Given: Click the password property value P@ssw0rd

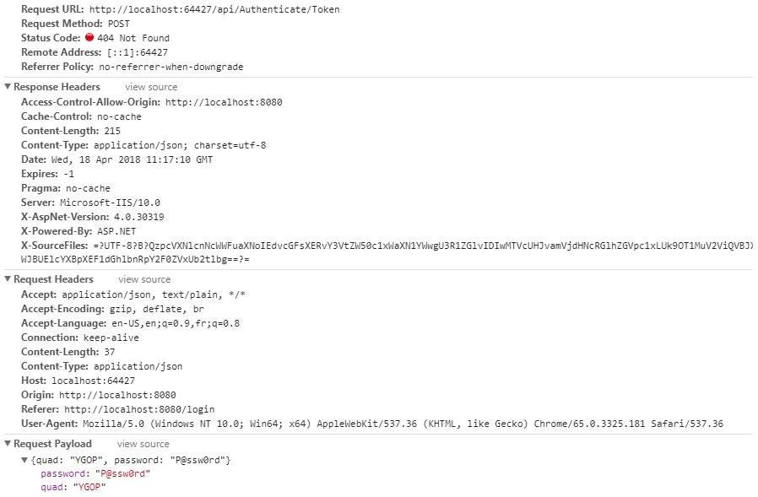Looking at the screenshot, I should coord(122,473).
